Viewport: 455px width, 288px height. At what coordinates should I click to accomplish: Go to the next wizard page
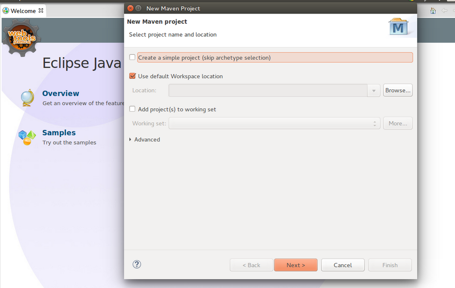pyautogui.click(x=296, y=265)
